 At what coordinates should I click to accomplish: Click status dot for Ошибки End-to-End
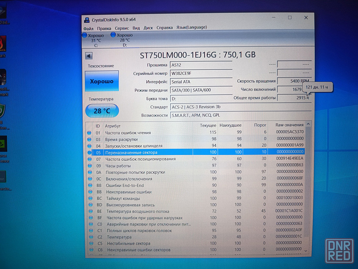click(91, 185)
